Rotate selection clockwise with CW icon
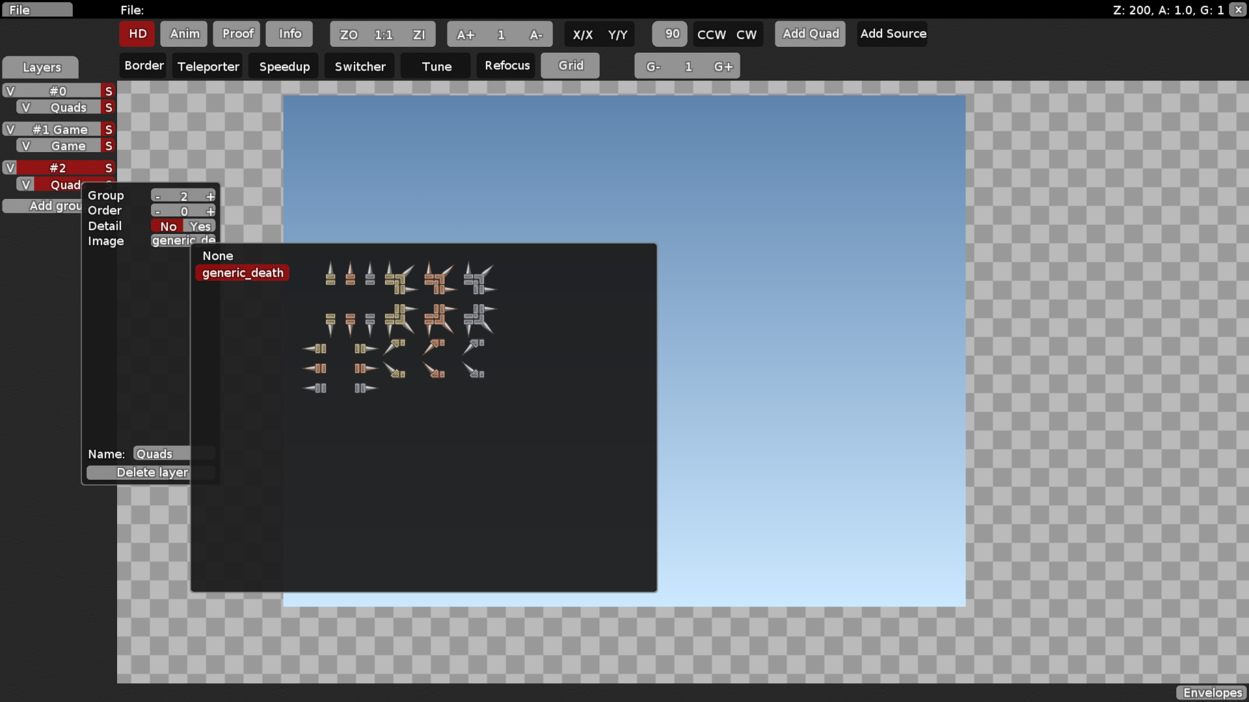Image resolution: width=1249 pixels, height=702 pixels. (x=747, y=34)
